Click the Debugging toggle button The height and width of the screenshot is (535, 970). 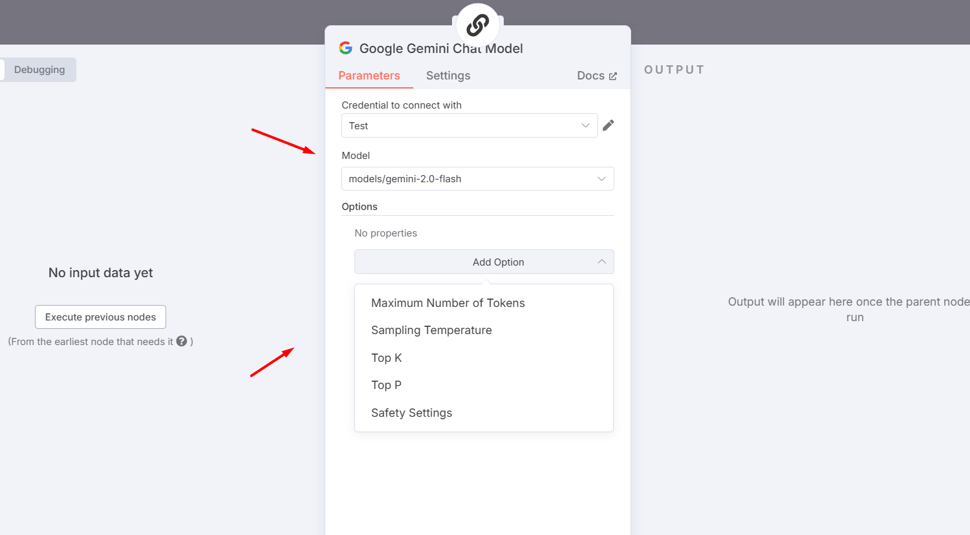tap(39, 70)
